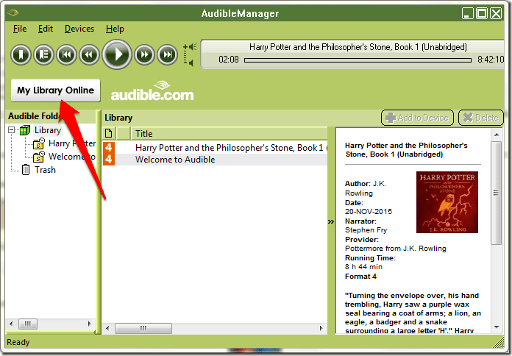The image size is (512, 356).
Task: Click the AudibleManager title bar app icon
Action: pos(13,13)
